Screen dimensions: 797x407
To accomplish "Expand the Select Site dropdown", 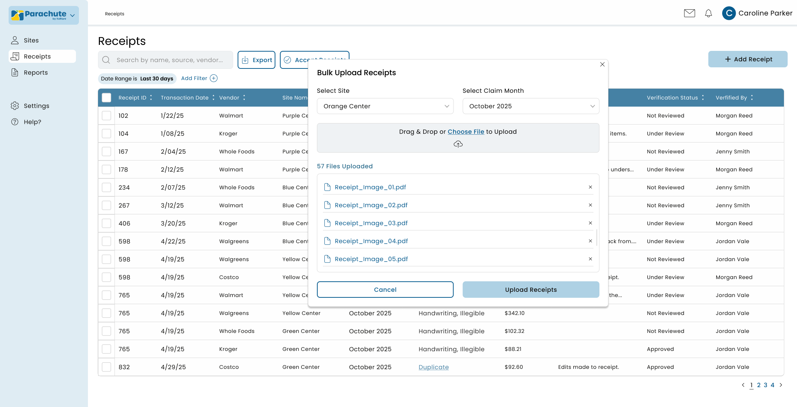I will point(385,106).
